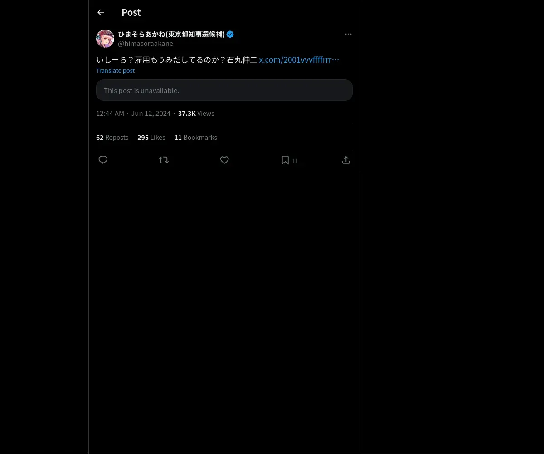
Task: View the 37.3K Views analytics
Action: tap(196, 113)
